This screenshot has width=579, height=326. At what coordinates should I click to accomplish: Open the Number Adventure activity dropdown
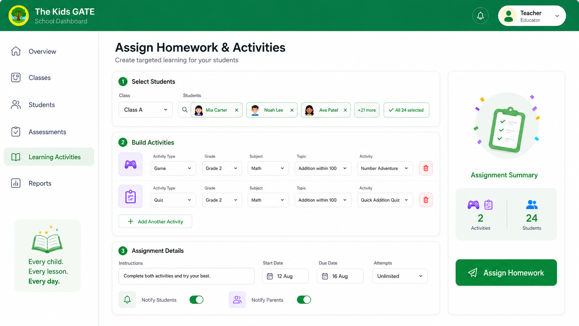pos(385,168)
